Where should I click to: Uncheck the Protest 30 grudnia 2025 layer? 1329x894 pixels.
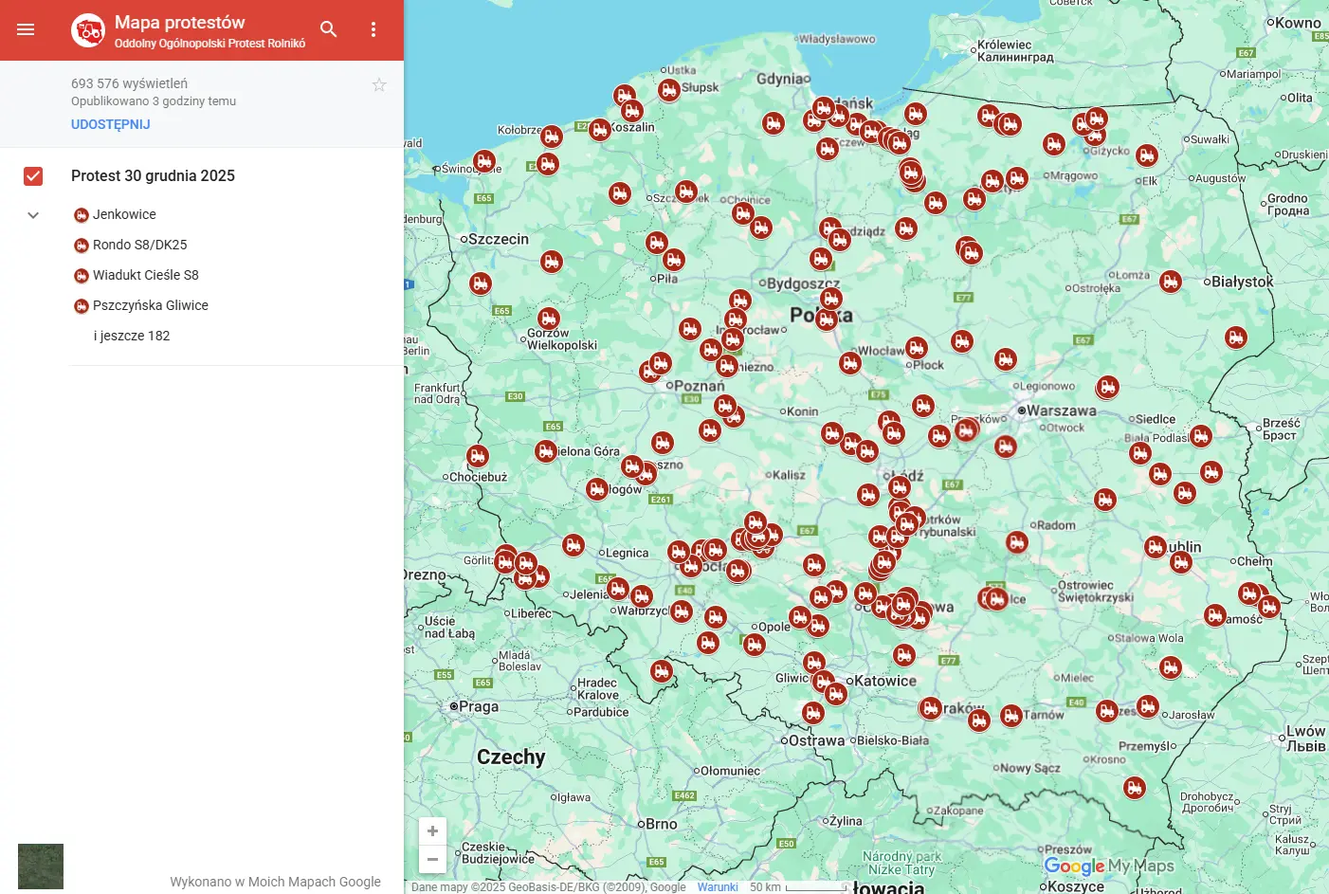click(x=33, y=175)
